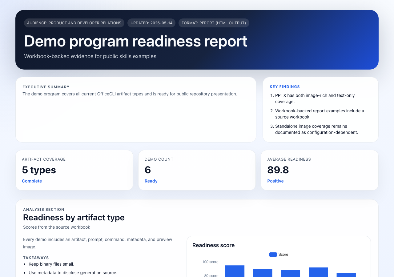Click the 5 types metric value
The image size is (394, 277).
pyautogui.click(x=39, y=170)
